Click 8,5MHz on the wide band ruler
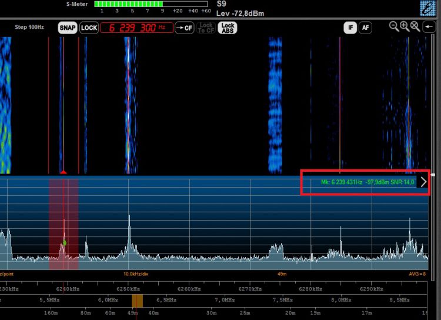Viewport: 441px width, 320px height. coord(400,300)
